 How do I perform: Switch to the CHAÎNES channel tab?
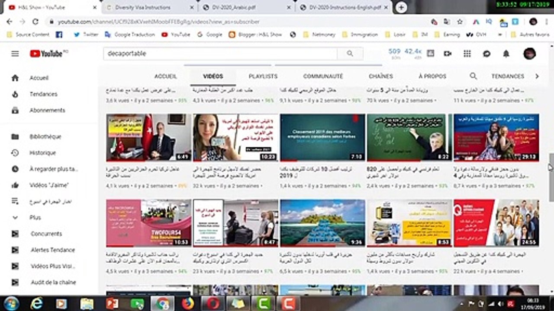[x=381, y=76]
